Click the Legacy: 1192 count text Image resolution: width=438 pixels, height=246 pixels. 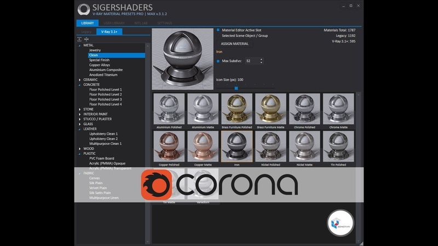coord(346,36)
